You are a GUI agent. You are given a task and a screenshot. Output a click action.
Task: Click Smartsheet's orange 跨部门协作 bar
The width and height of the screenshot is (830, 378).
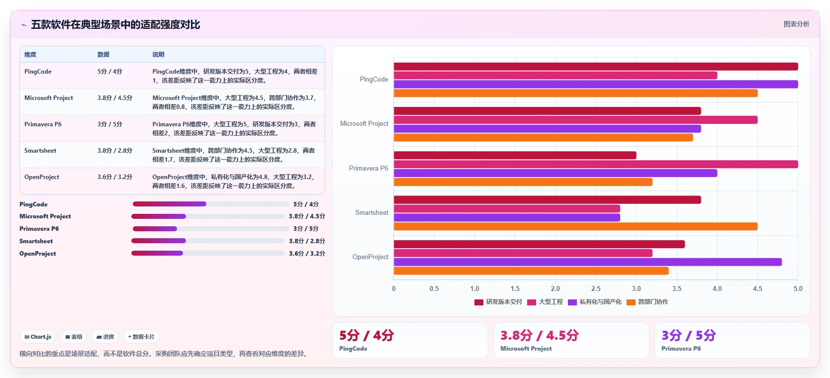pos(575,226)
